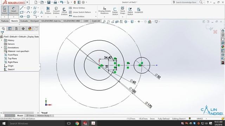Open Display/Delete Relations

tap(104, 10)
